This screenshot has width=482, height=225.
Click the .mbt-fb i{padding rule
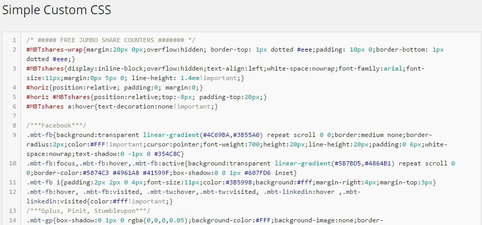click(x=231, y=182)
